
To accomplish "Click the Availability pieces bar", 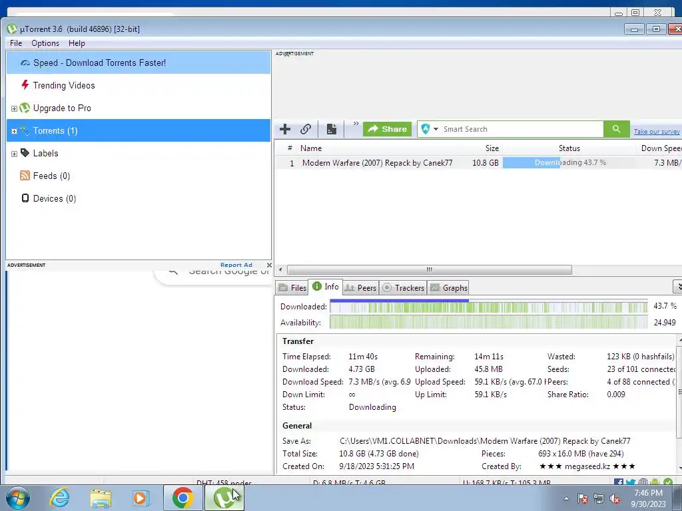I will tap(488, 323).
